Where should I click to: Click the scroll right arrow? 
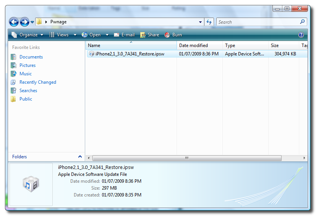(x=304, y=158)
